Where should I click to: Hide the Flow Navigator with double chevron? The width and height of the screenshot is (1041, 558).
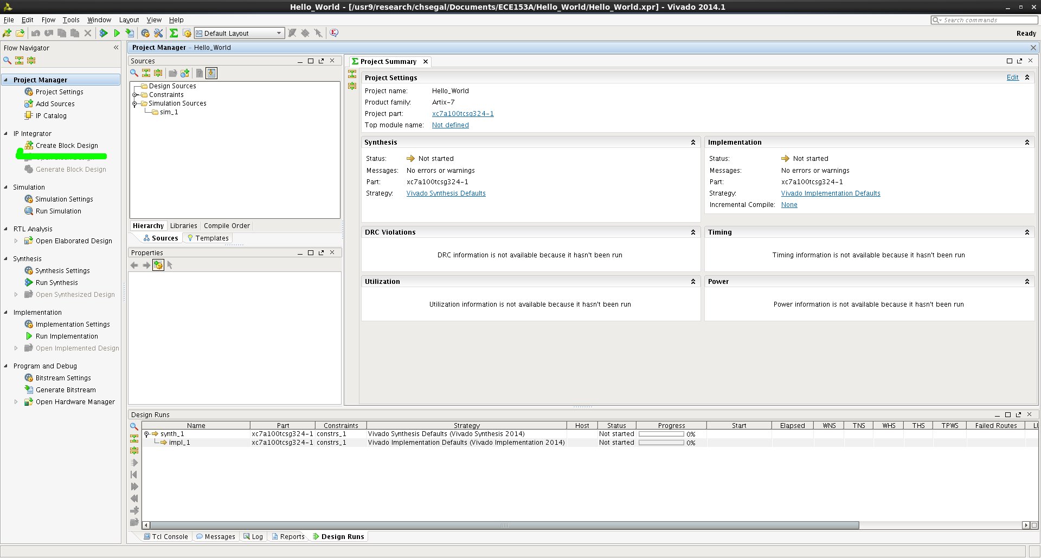(x=116, y=48)
